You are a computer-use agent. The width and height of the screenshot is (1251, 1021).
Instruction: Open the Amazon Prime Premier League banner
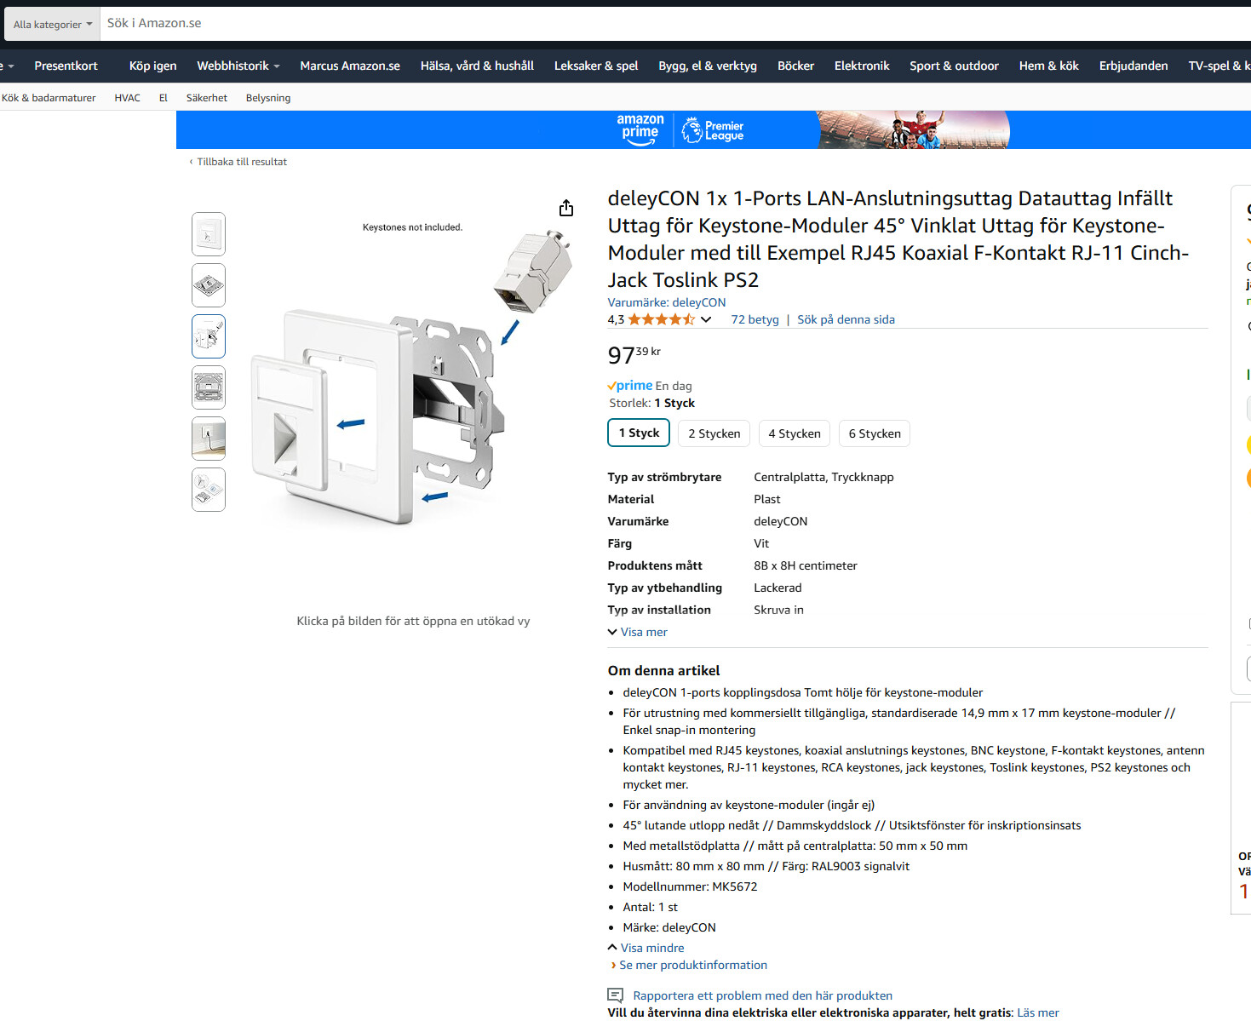click(714, 130)
